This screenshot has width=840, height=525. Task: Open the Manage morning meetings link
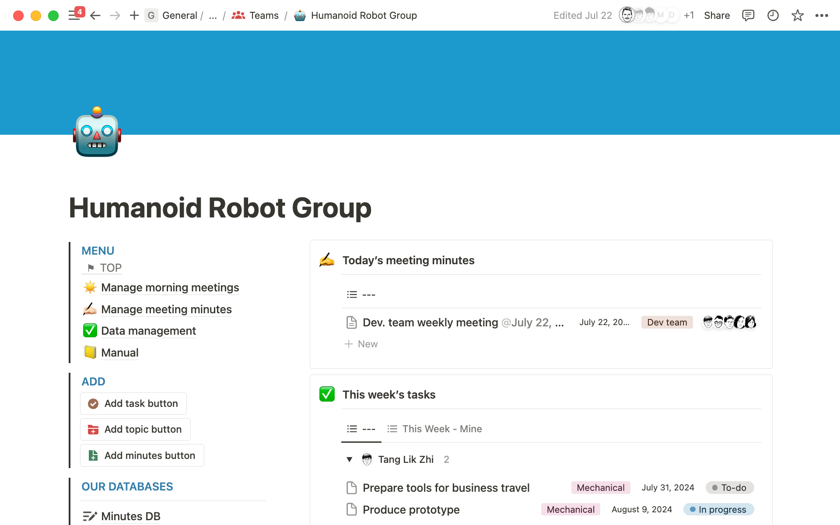click(x=170, y=287)
